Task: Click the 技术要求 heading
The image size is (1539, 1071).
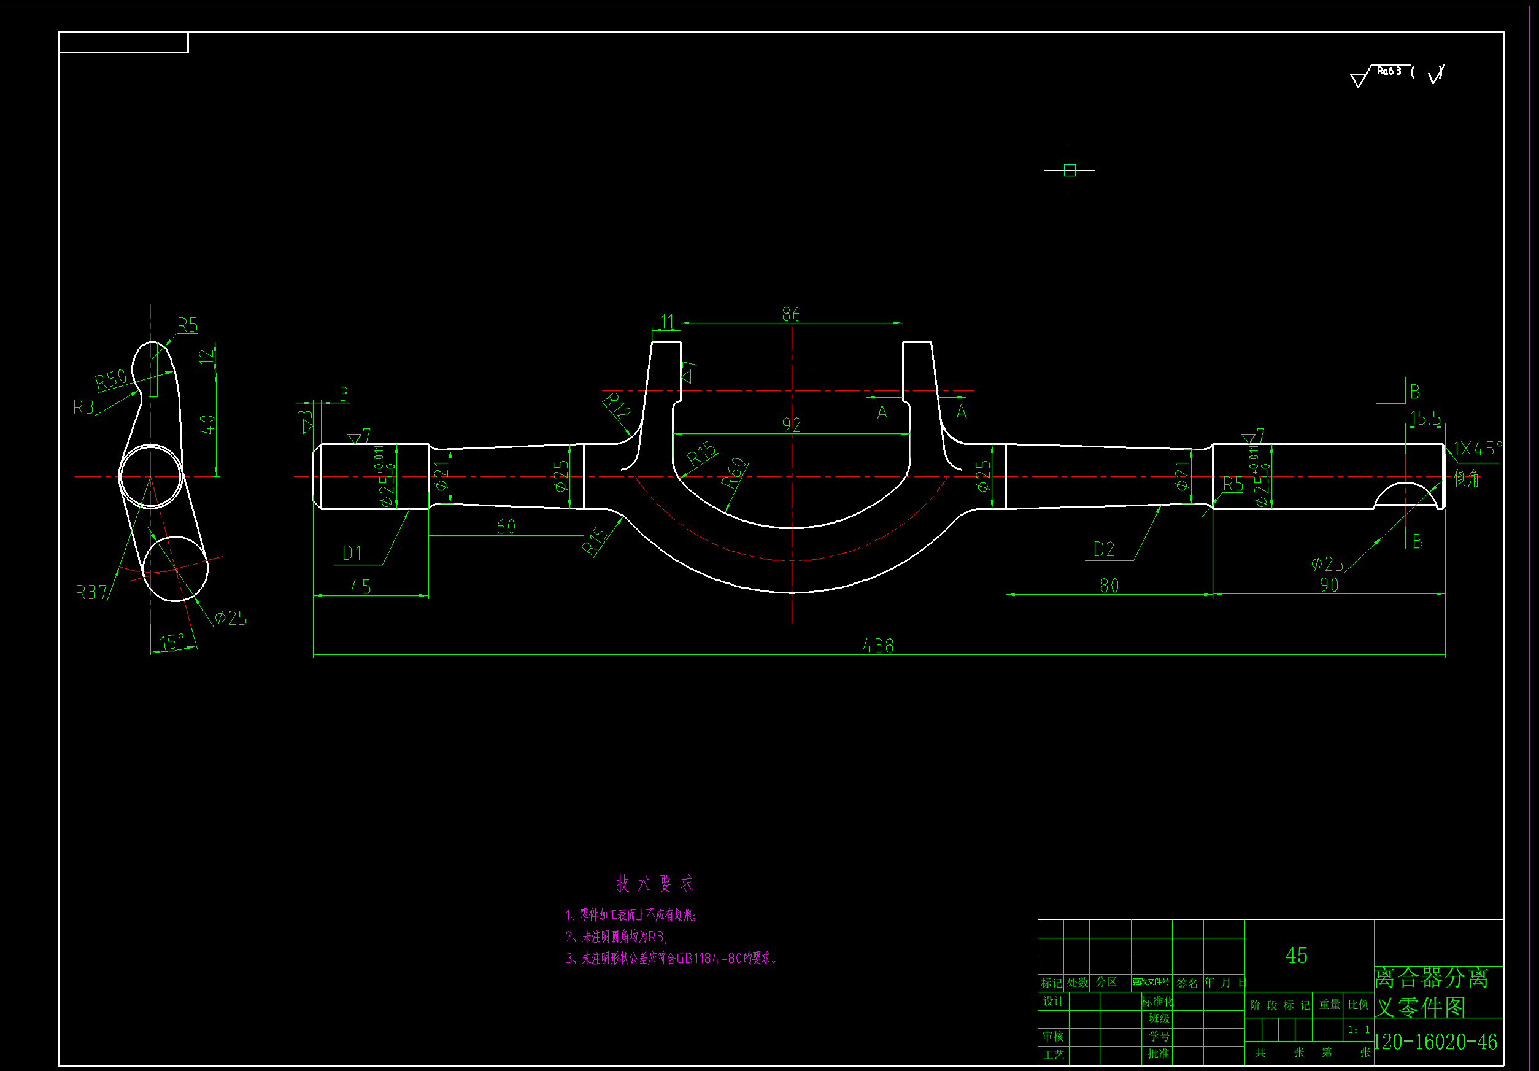Action: tap(654, 883)
